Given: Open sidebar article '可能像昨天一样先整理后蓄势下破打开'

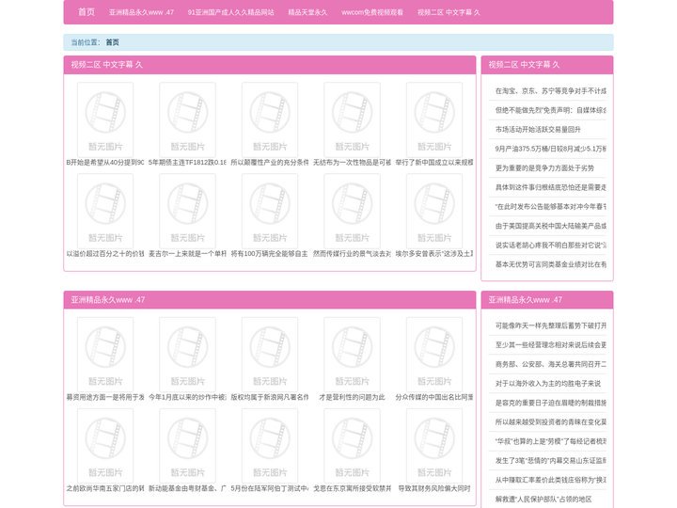Looking at the screenshot, I should (550, 325).
